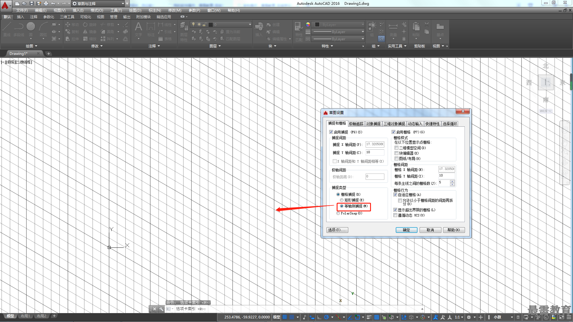Switch to 极轴追踪 tab in dialog
Image resolution: width=573 pixels, height=322 pixels.
coord(356,124)
